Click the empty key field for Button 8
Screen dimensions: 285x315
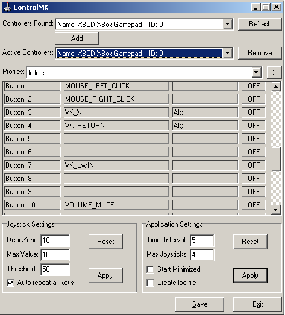[116, 179]
